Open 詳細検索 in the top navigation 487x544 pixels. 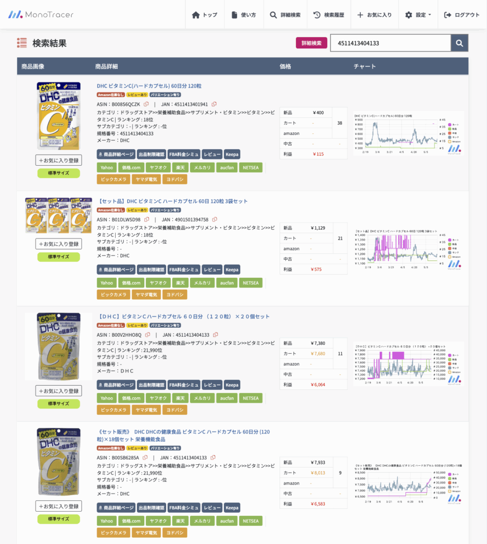285,15
